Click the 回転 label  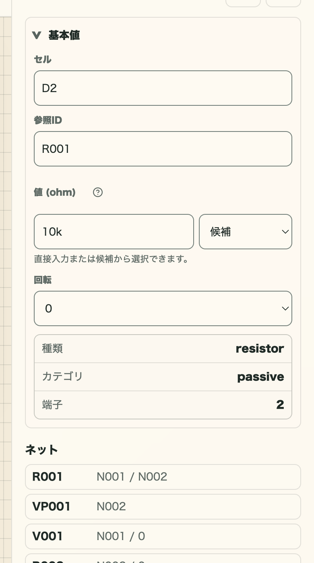[x=43, y=280]
